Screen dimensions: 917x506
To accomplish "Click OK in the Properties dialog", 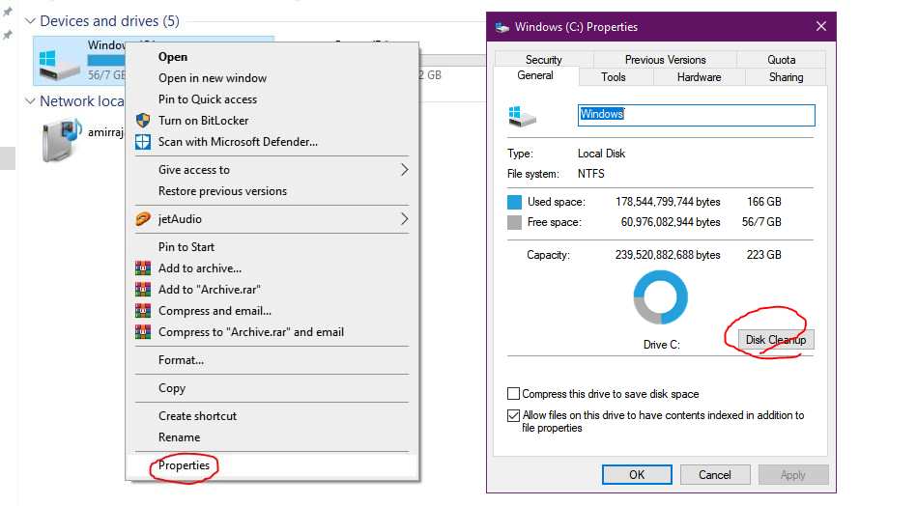I will (x=637, y=474).
